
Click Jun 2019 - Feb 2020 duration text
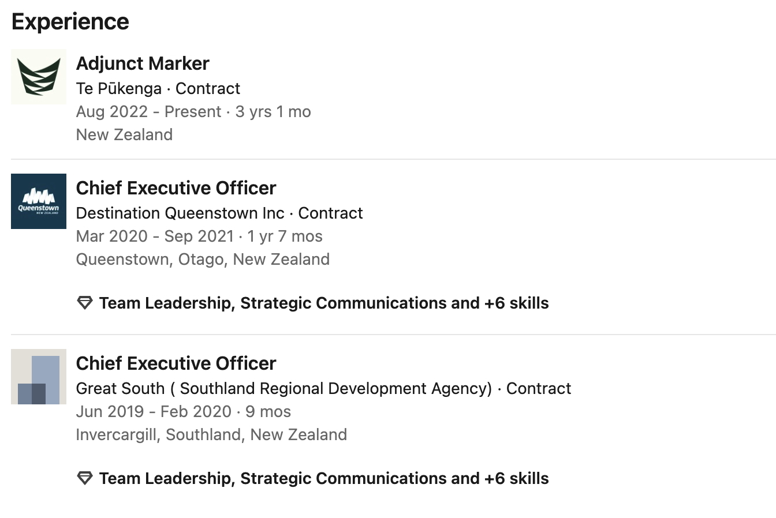[x=183, y=412]
